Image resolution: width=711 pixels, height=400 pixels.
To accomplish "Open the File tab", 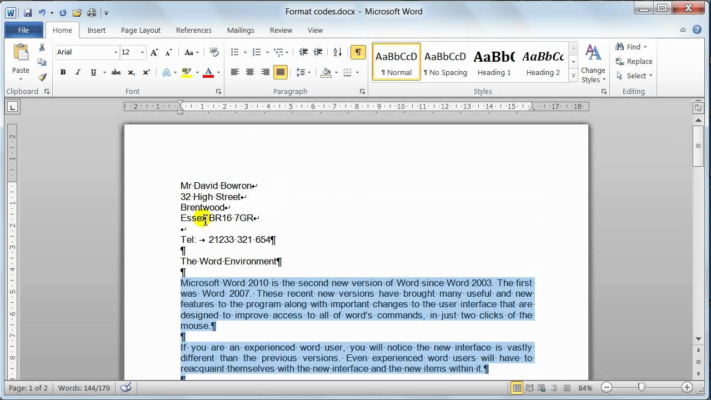I will tap(23, 30).
